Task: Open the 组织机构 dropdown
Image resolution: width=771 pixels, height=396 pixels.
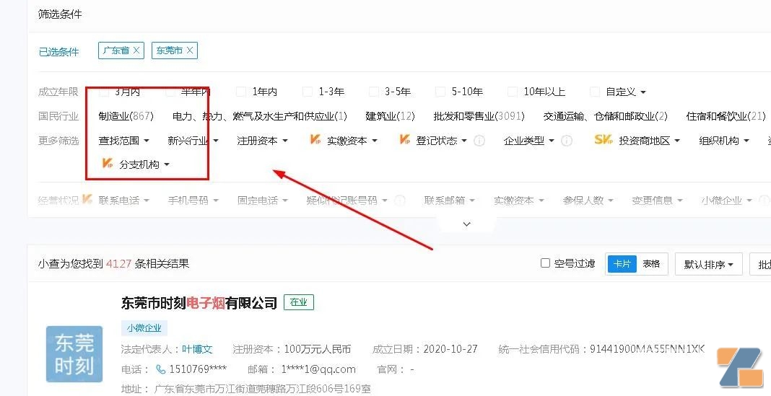Action: (724, 141)
